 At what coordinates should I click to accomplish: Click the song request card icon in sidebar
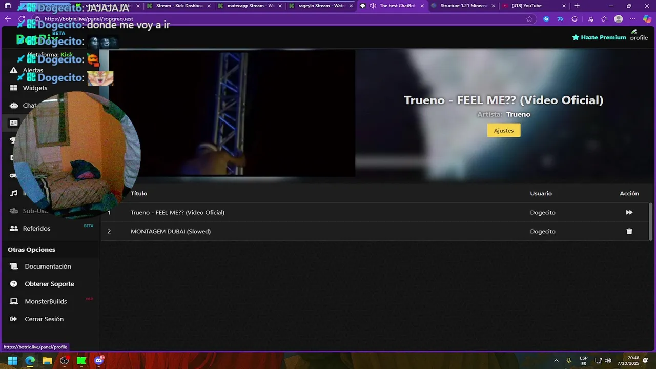14,123
